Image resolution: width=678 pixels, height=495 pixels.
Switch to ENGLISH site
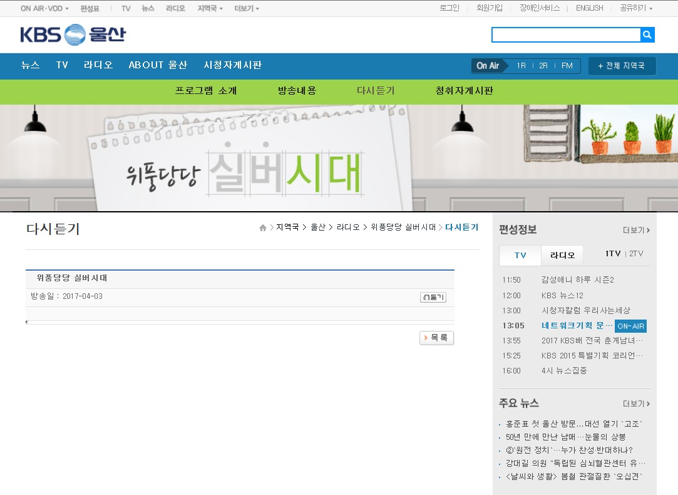589,8
